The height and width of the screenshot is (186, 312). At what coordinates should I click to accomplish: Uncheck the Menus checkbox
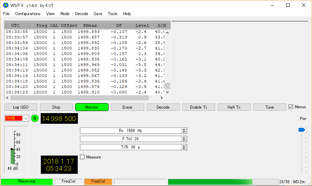point(291,107)
